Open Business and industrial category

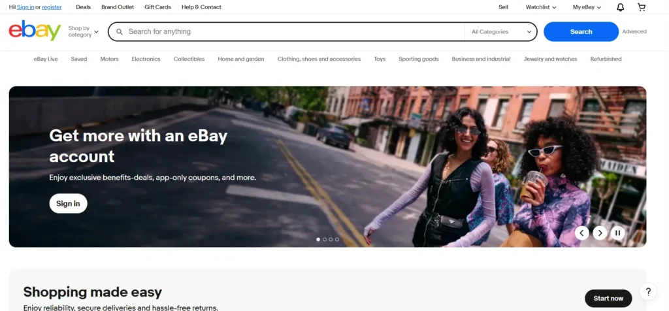(481, 59)
